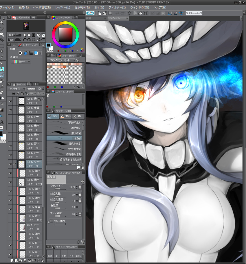Screen dimensions: 246x264
Task: Click the Fill bucket icon in command bar
Action: pos(140,13)
